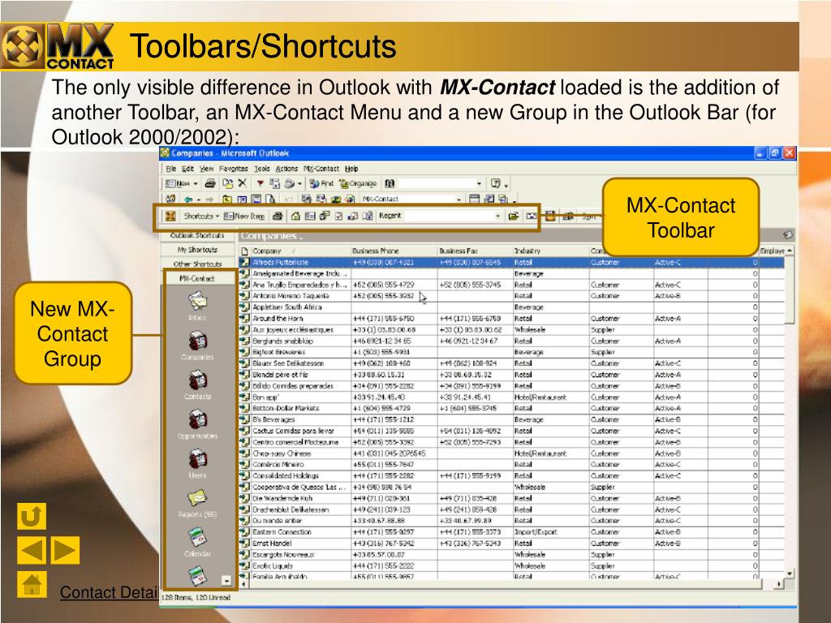Click the Print icon in the standard toolbar
Screen dimensions: 831x623
pos(210,183)
